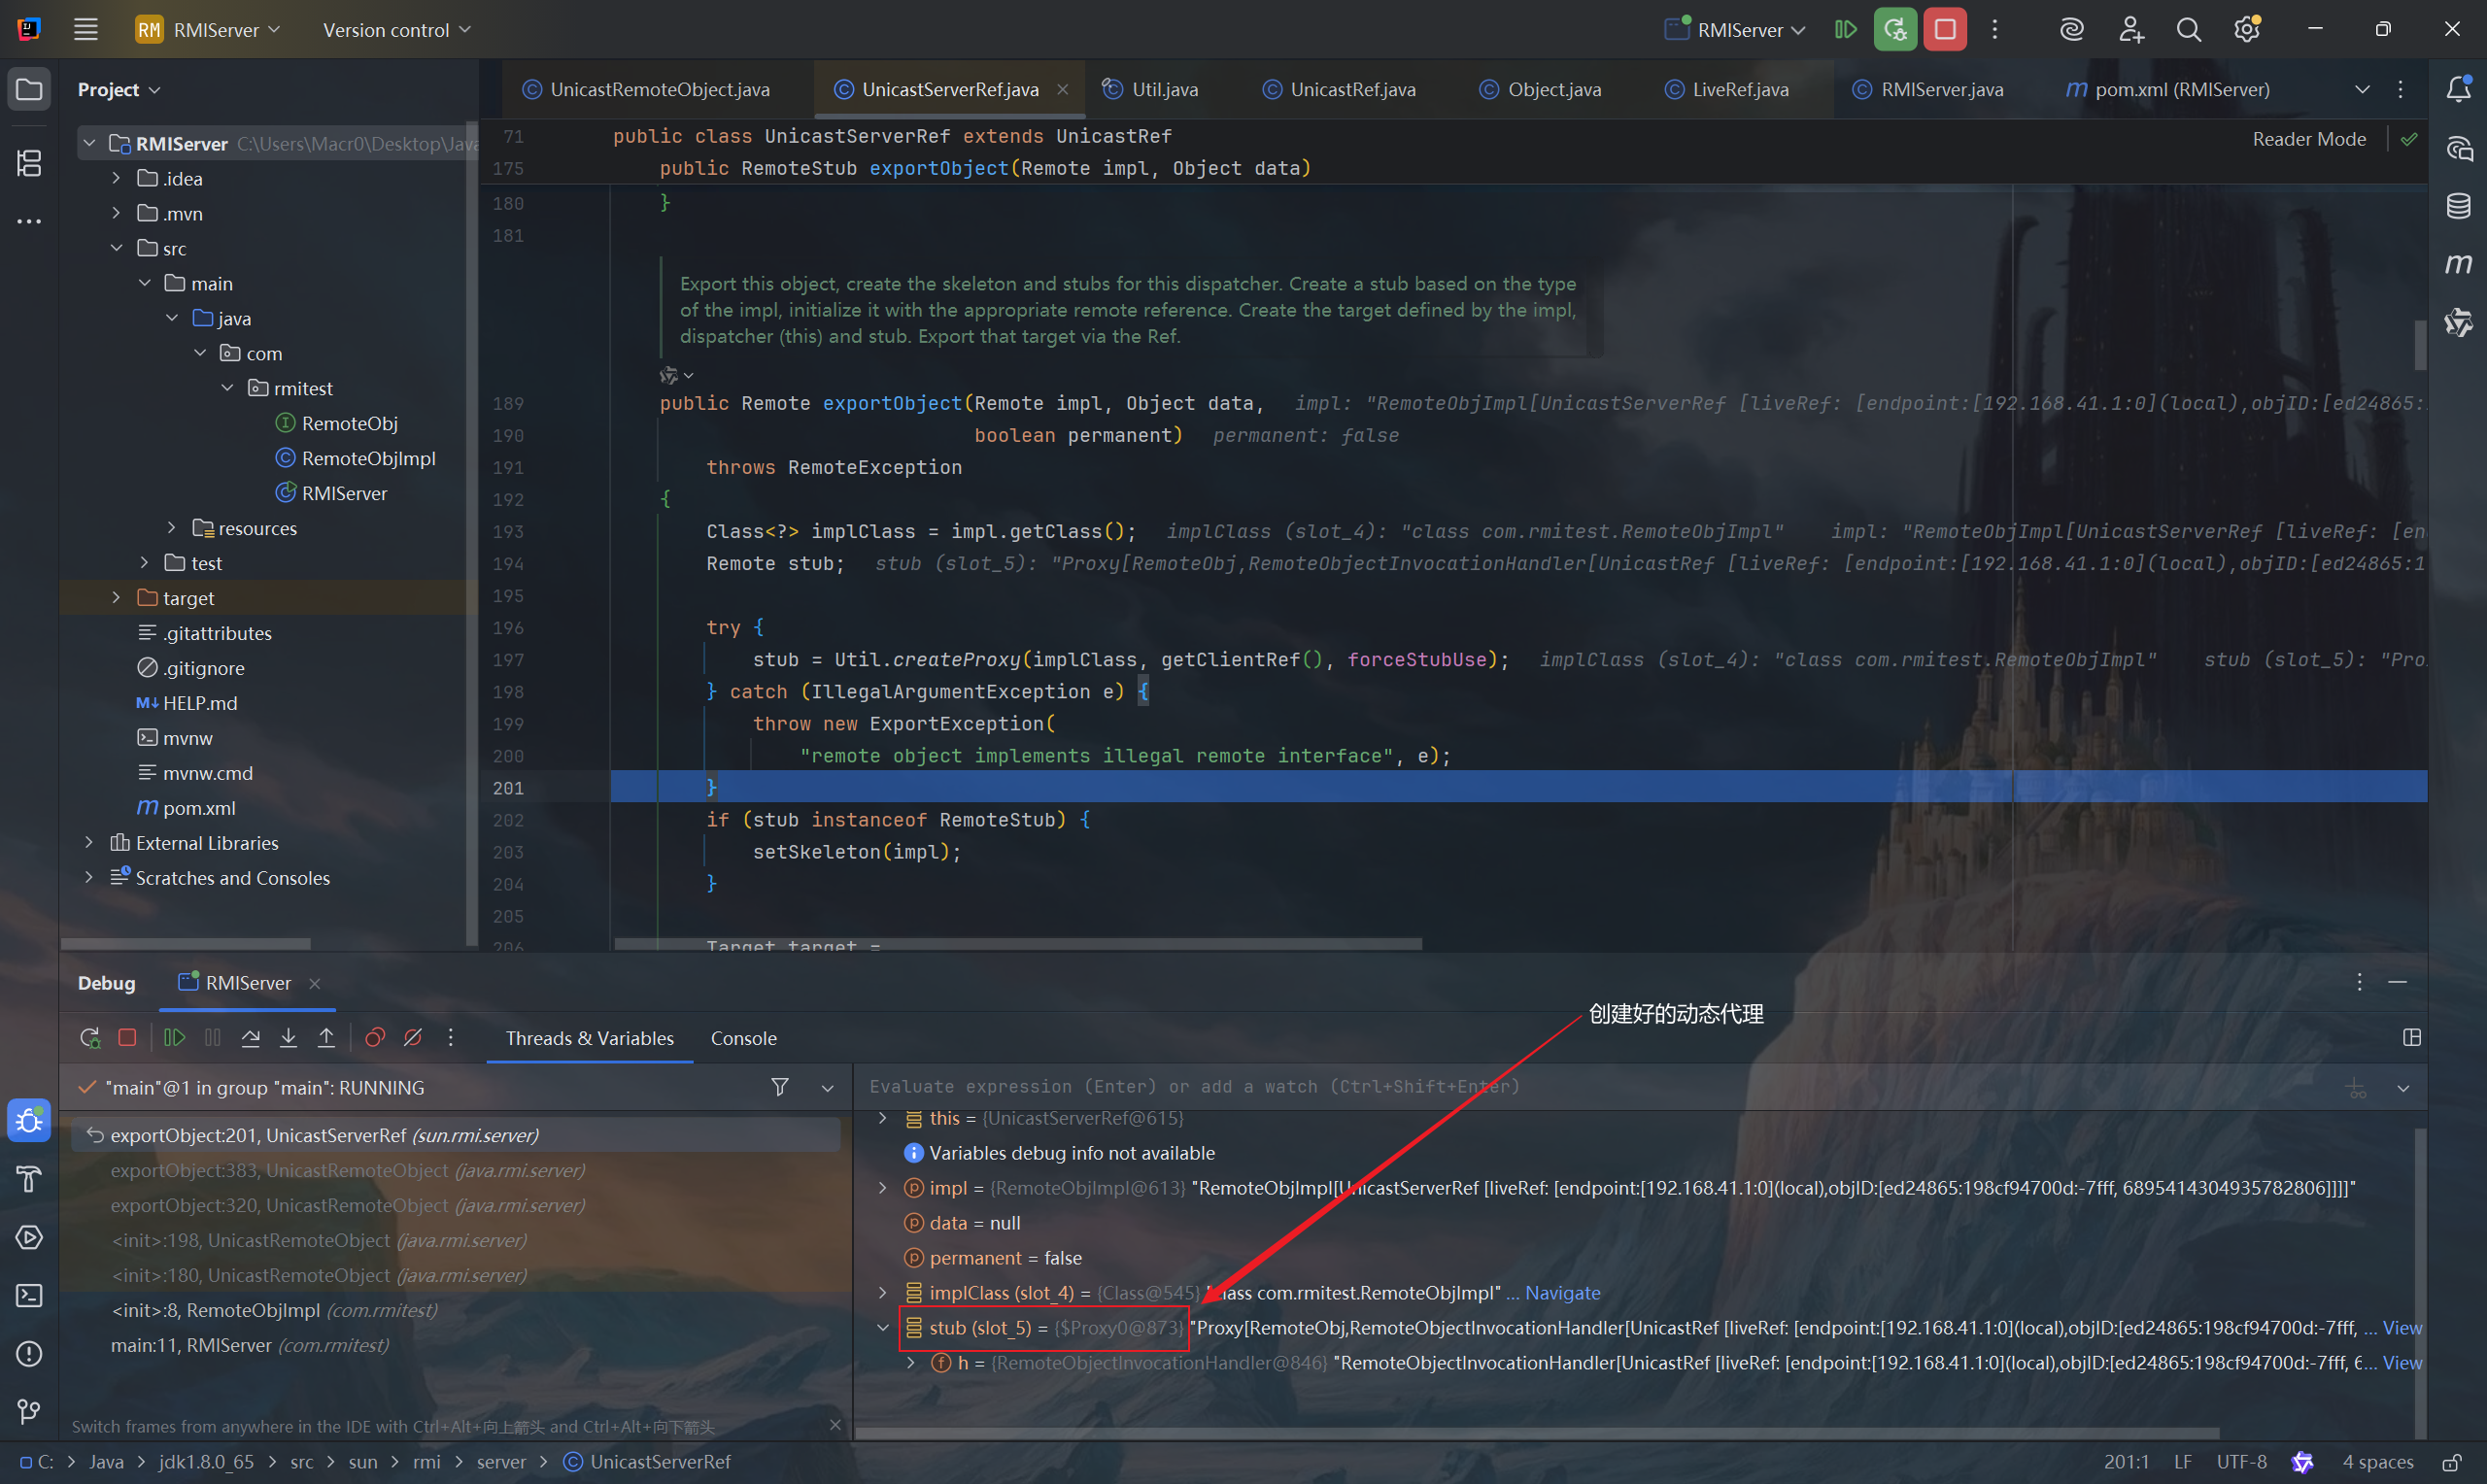The image size is (2487, 1484).
Task: Stop the RMIServer run from top toolbar
Action: 1945,30
